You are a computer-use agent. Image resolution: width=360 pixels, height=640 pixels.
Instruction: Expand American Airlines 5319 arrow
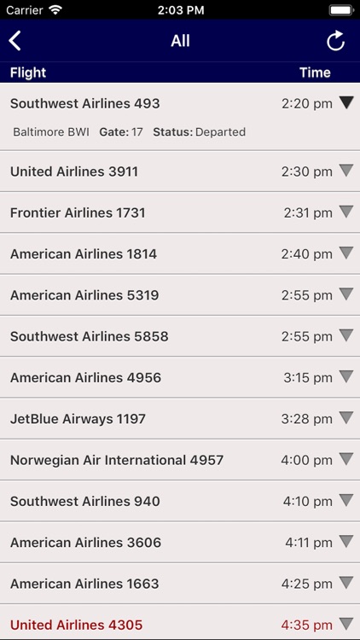[x=346, y=294]
